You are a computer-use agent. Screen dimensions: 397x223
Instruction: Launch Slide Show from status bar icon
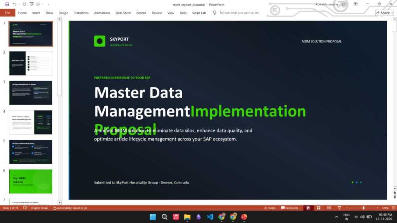click(x=339, y=208)
